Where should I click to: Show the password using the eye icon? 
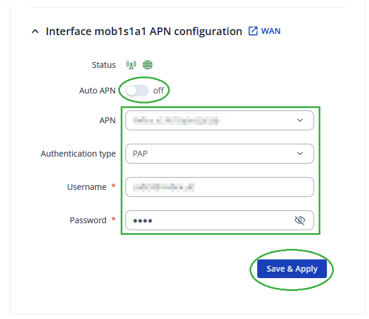point(300,220)
